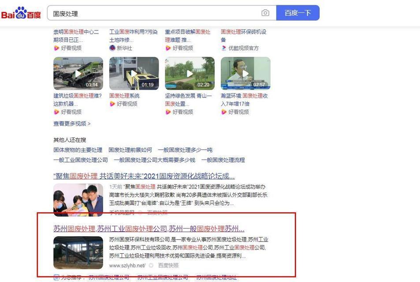Open thumbnail of masked people news result
The width and height of the screenshot is (420, 282).
[x=78, y=200]
